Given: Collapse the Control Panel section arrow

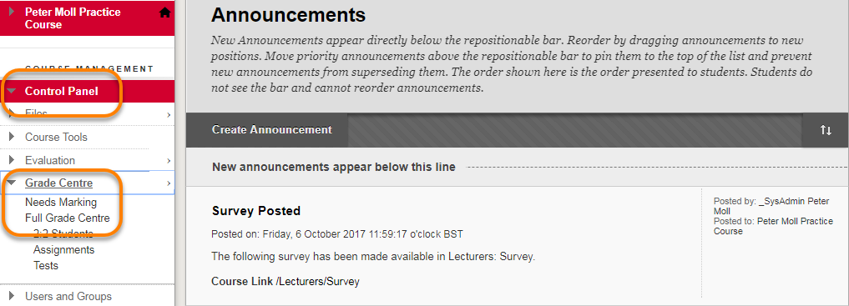Looking at the screenshot, I should (x=12, y=92).
